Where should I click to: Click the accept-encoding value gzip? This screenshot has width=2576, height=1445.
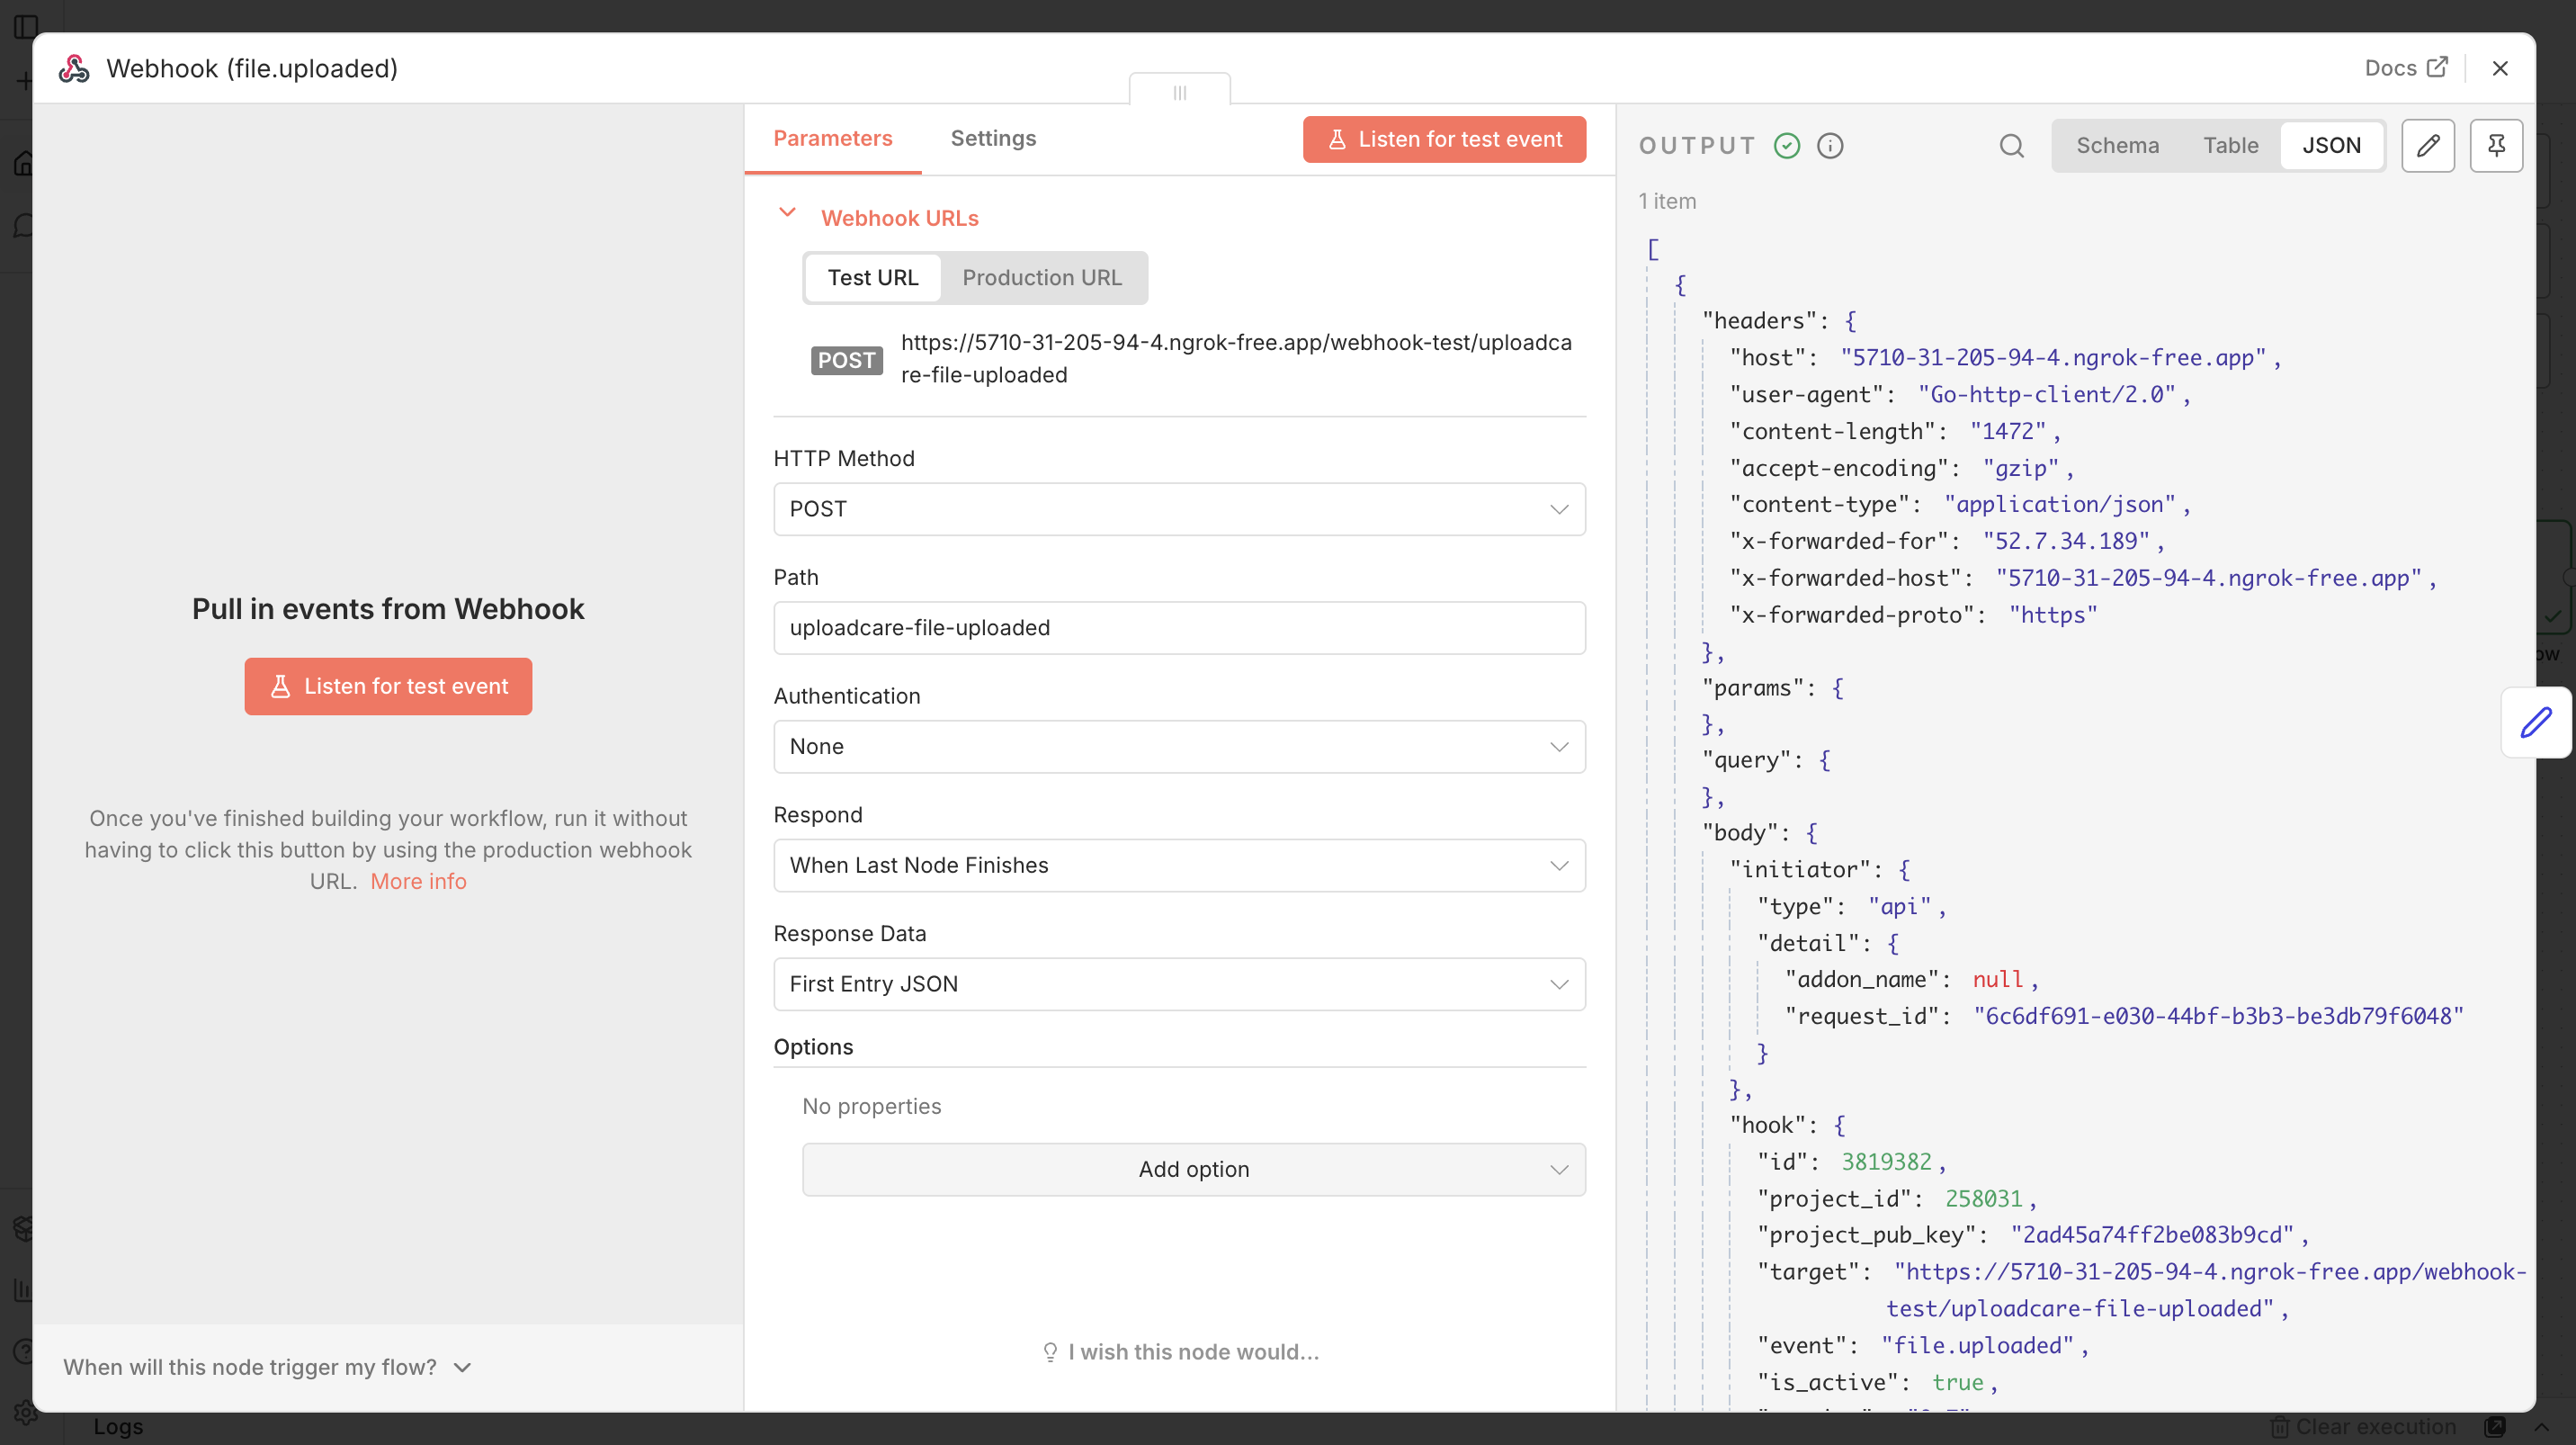pyautogui.click(x=2020, y=469)
